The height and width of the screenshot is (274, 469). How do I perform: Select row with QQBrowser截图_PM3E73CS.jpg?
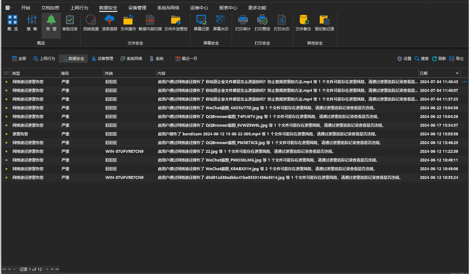[235, 143]
